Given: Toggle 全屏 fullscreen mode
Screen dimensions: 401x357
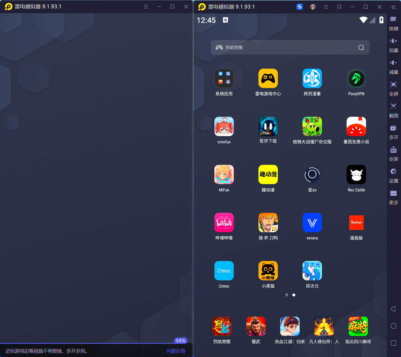Looking at the screenshot, I should pyautogui.click(x=393, y=84).
